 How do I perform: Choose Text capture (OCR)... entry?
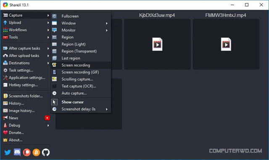[x=81, y=86]
